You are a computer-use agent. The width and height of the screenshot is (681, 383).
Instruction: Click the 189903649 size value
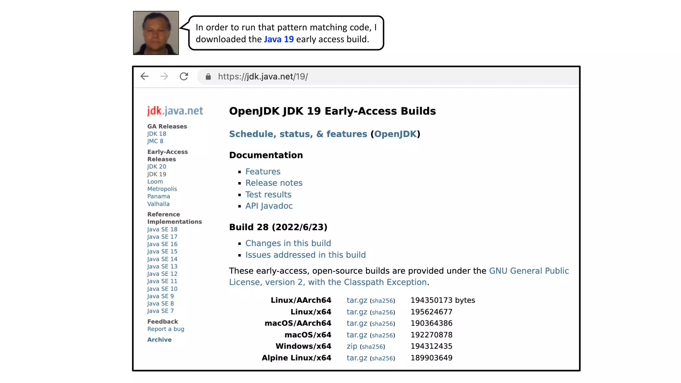(431, 358)
